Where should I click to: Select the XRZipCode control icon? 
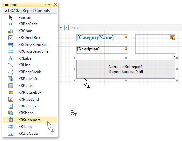[10, 134]
